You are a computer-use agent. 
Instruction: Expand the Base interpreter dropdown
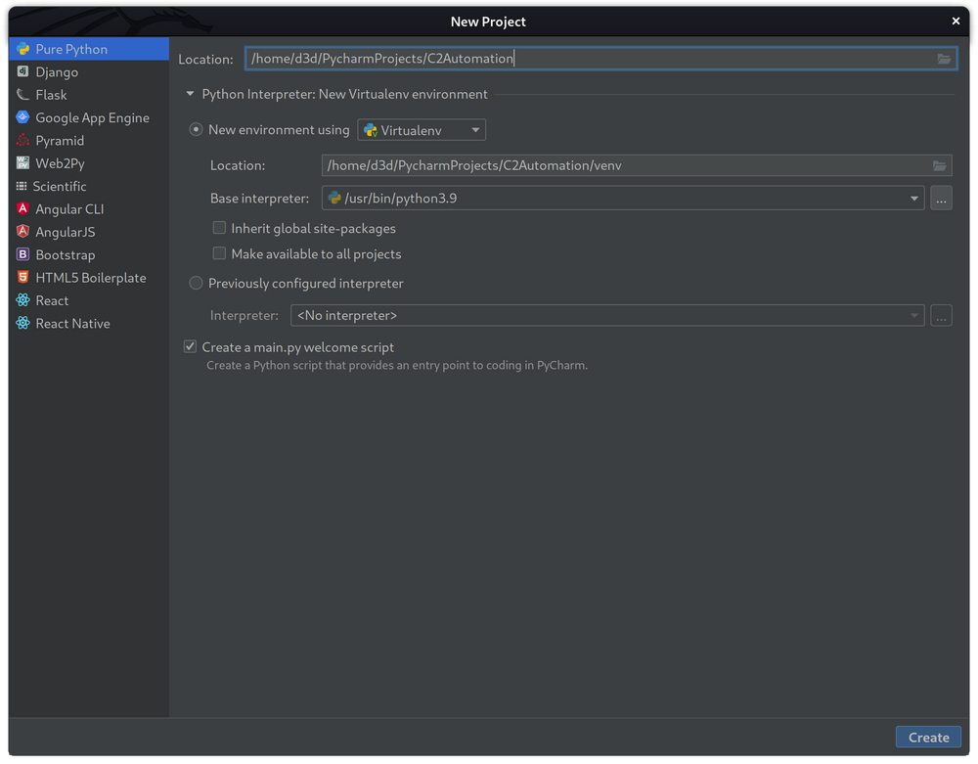coord(915,198)
